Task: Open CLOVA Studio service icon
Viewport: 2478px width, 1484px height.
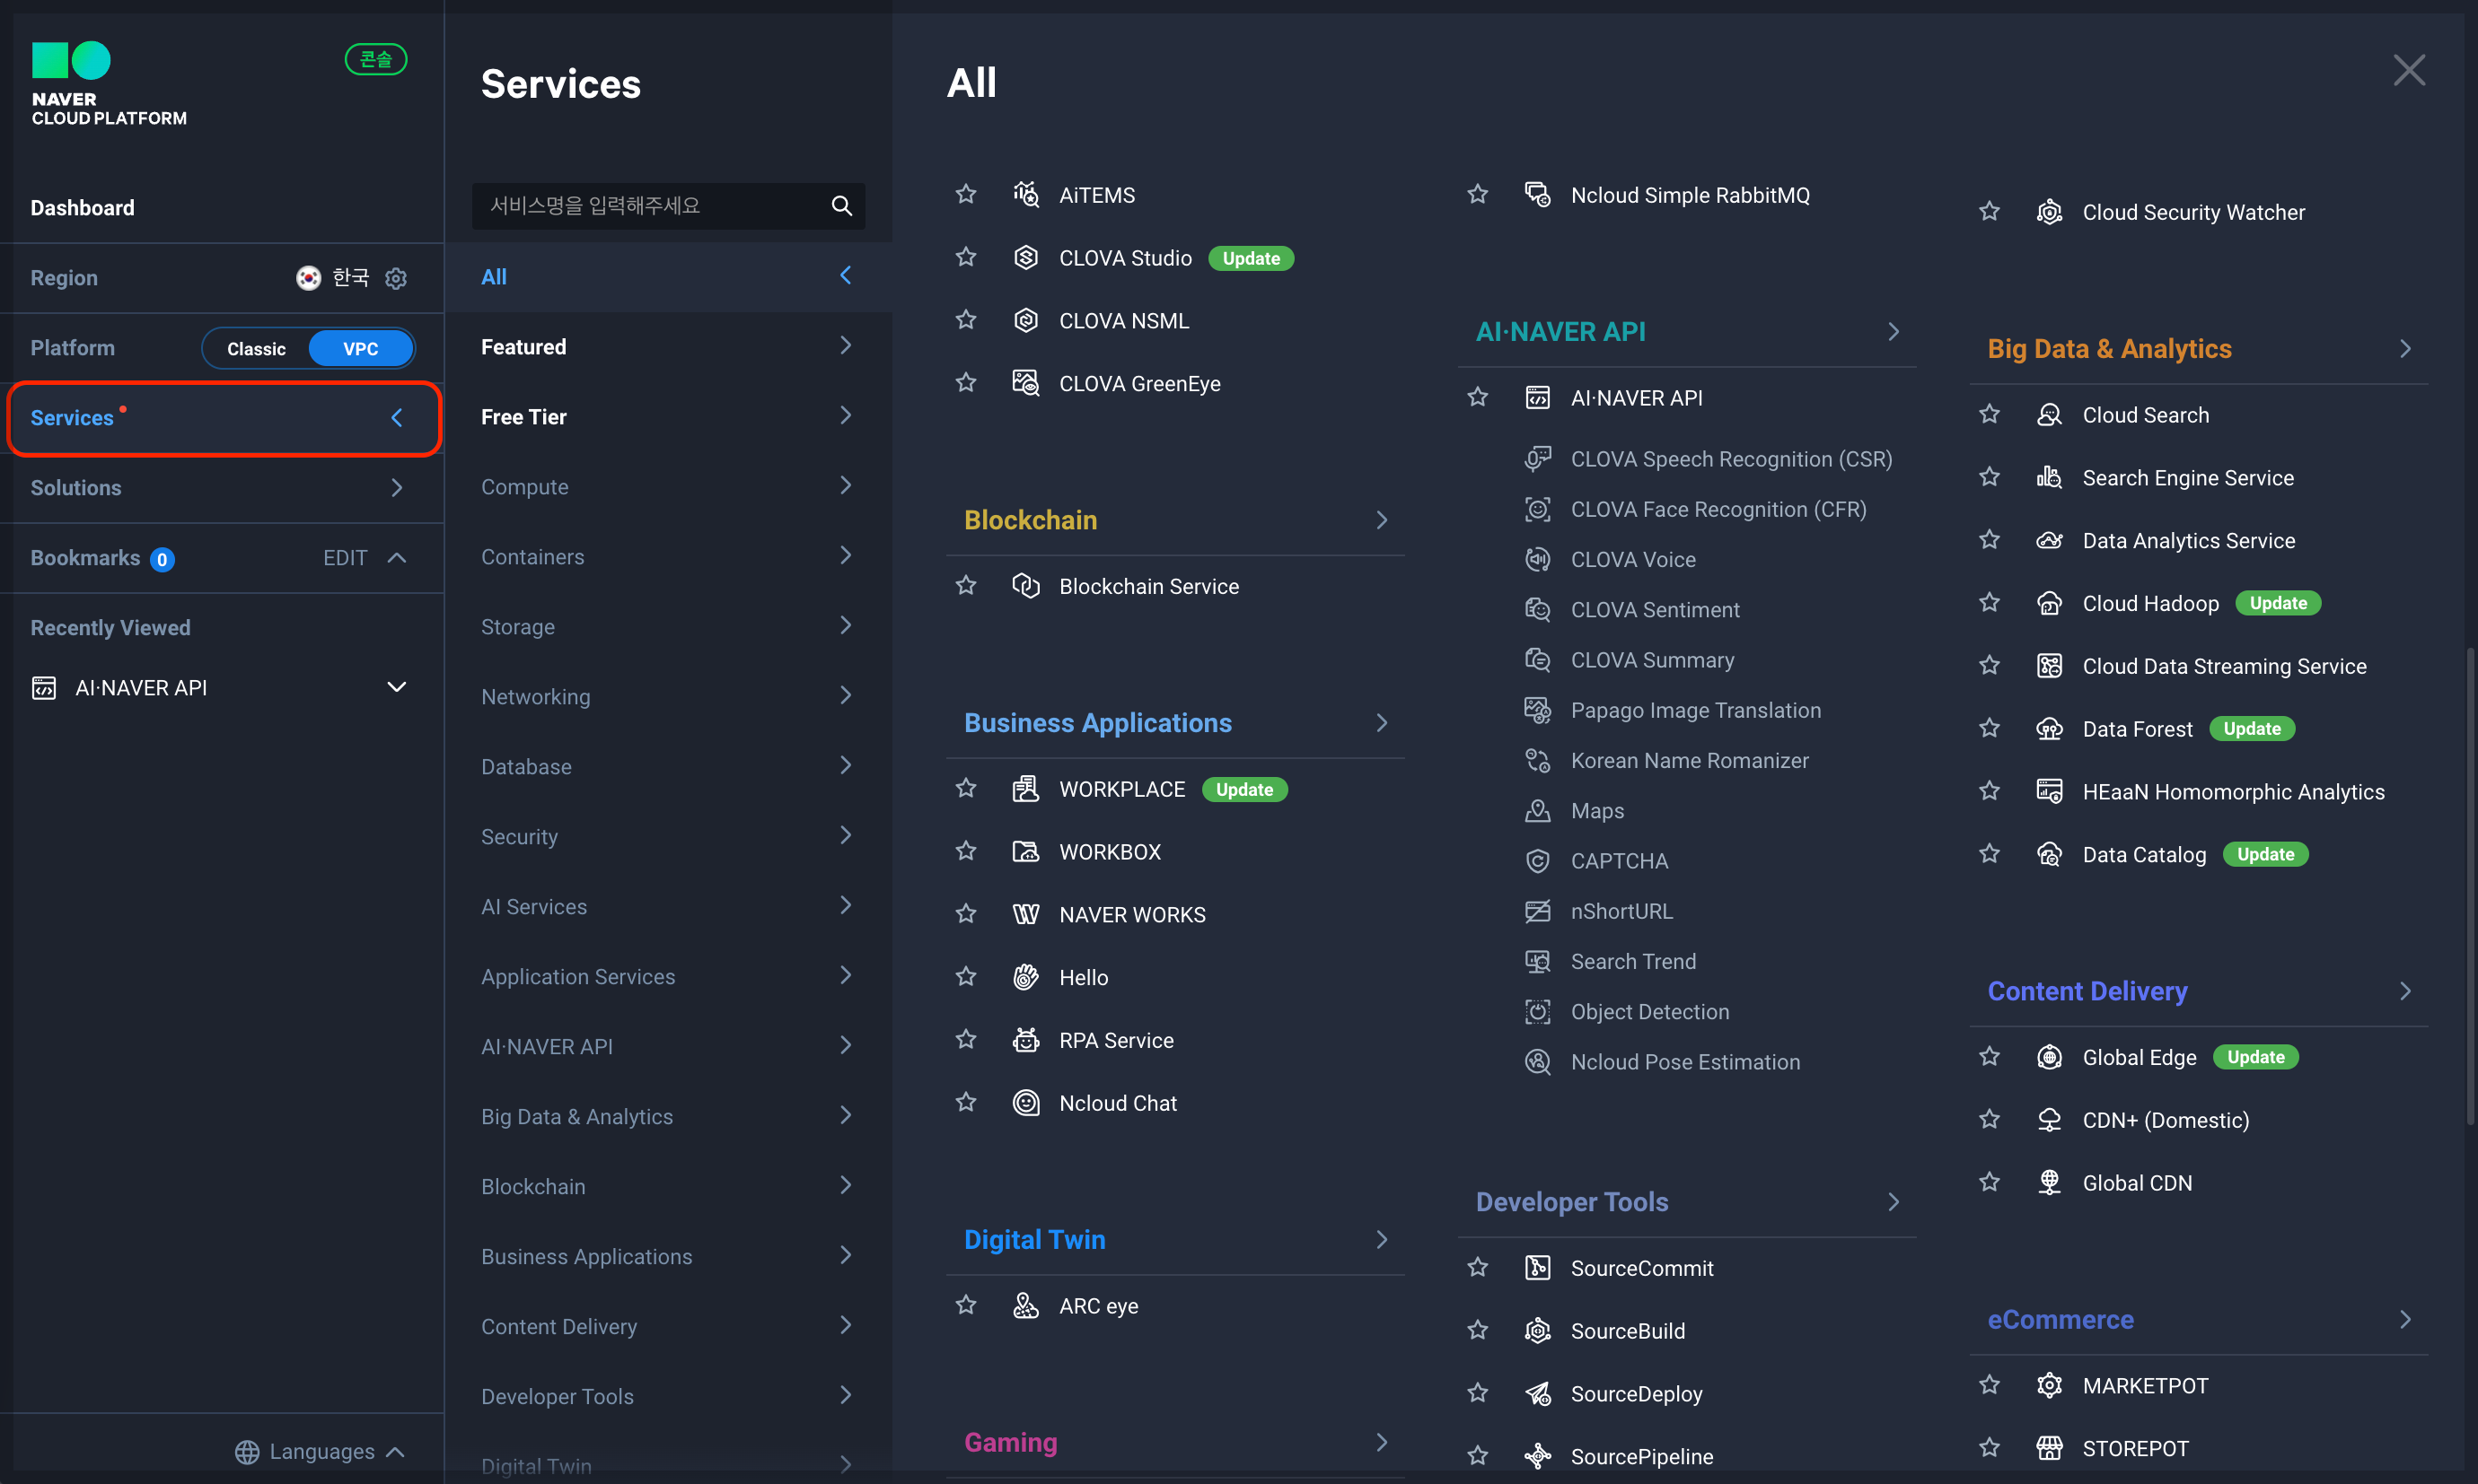Action: [x=1025, y=258]
